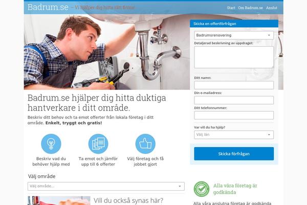Focus the Din e-mailadress field
307x205 pixels.
click(234, 100)
